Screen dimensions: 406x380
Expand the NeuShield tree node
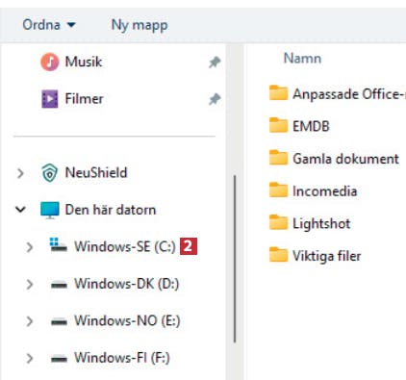[20, 173]
